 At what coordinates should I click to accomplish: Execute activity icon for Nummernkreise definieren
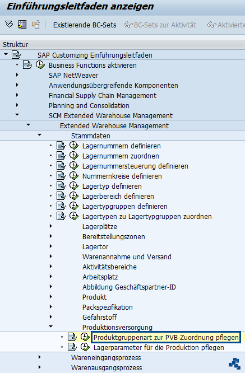pyautogui.click(x=74, y=176)
